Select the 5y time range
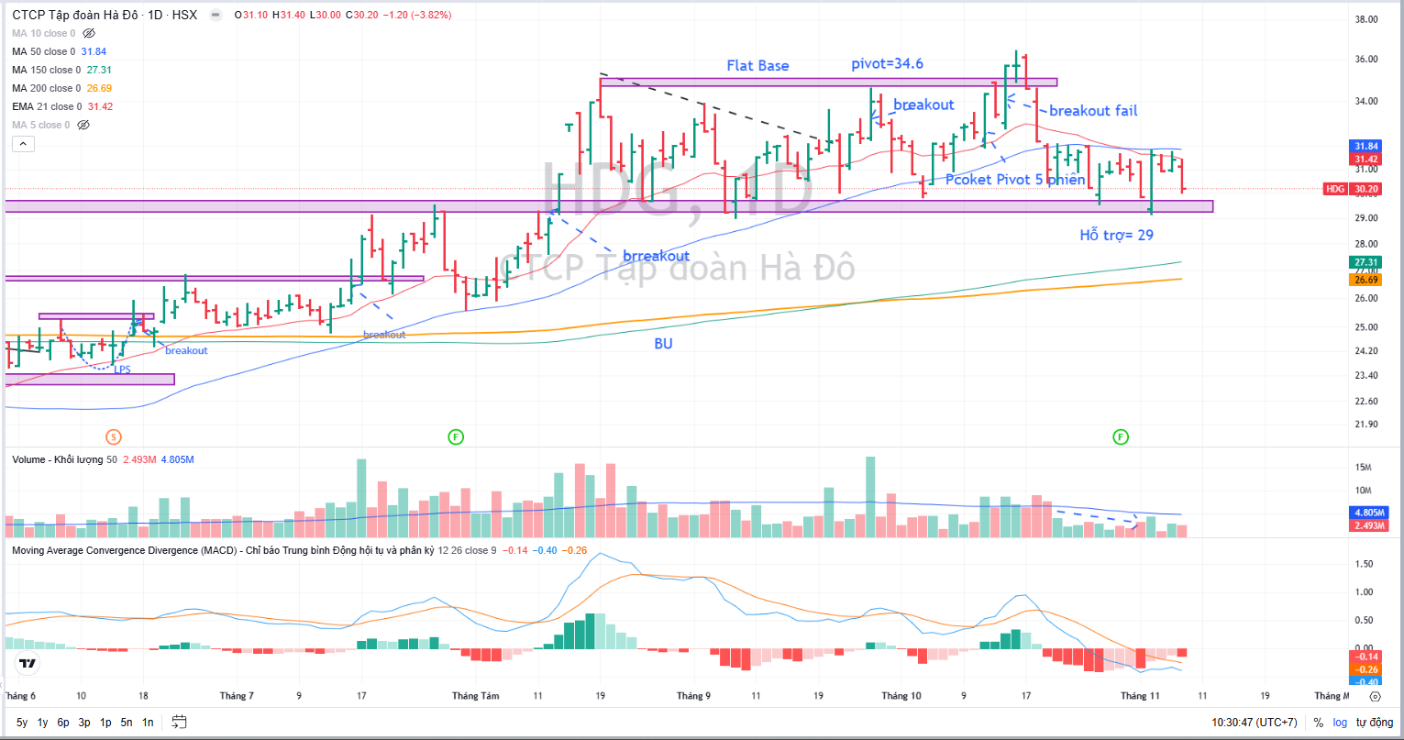Image resolution: width=1404 pixels, height=740 pixels. (x=22, y=722)
